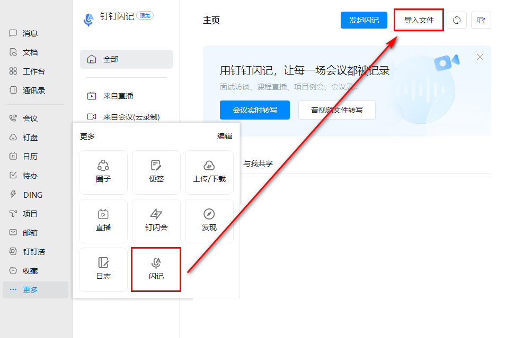Click the 会议实时转写 button
Screen dimensions: 515x338
pos(254,110)
